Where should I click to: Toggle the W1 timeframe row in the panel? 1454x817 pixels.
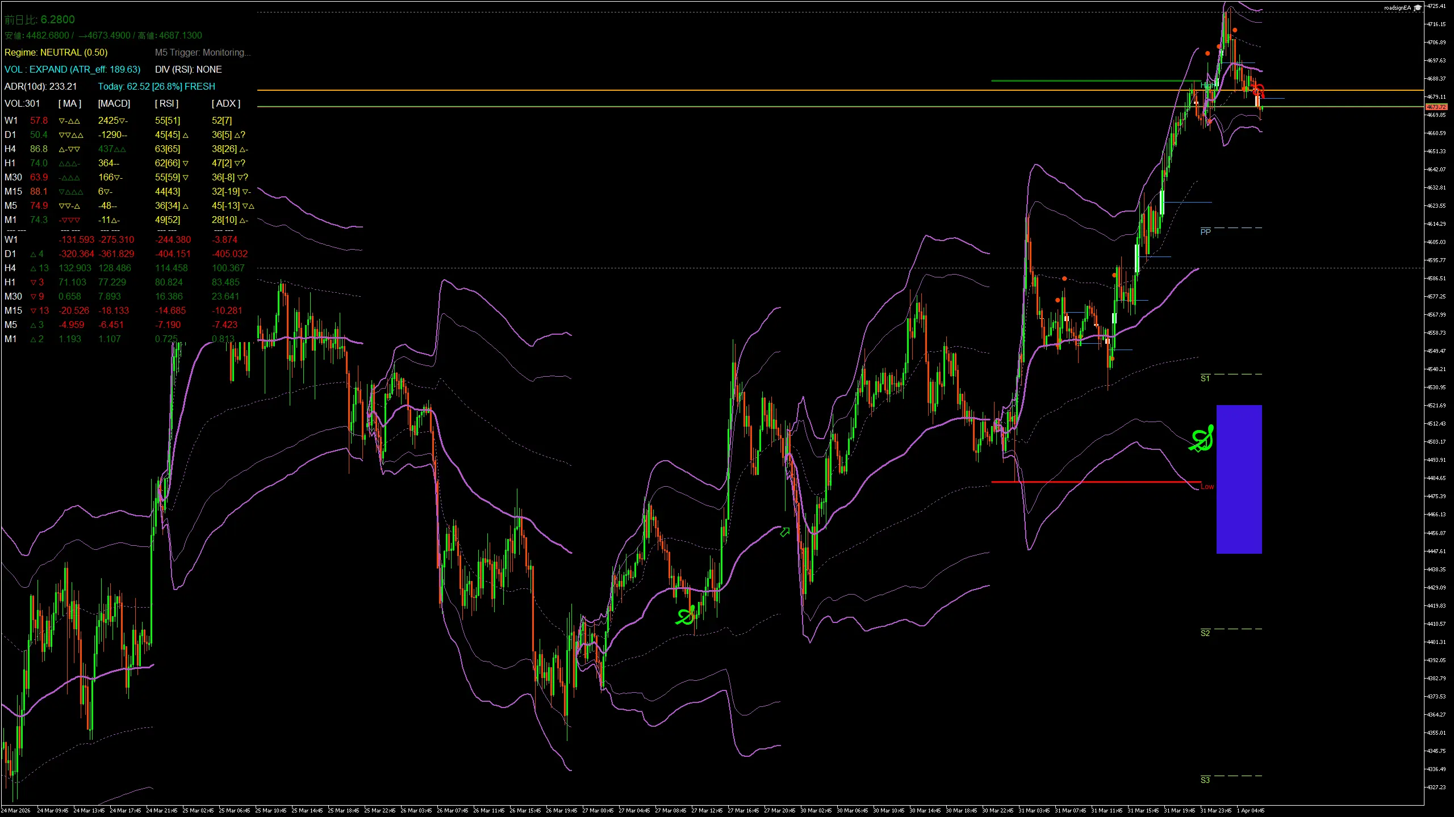pos(10,120)
